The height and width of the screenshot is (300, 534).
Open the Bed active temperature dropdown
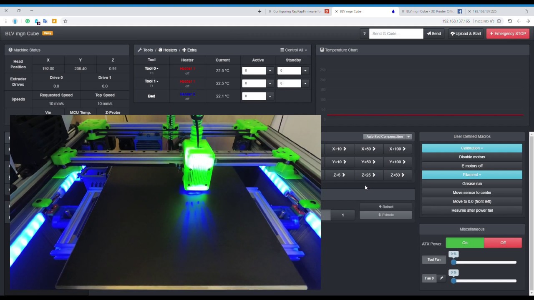[270, 96]
